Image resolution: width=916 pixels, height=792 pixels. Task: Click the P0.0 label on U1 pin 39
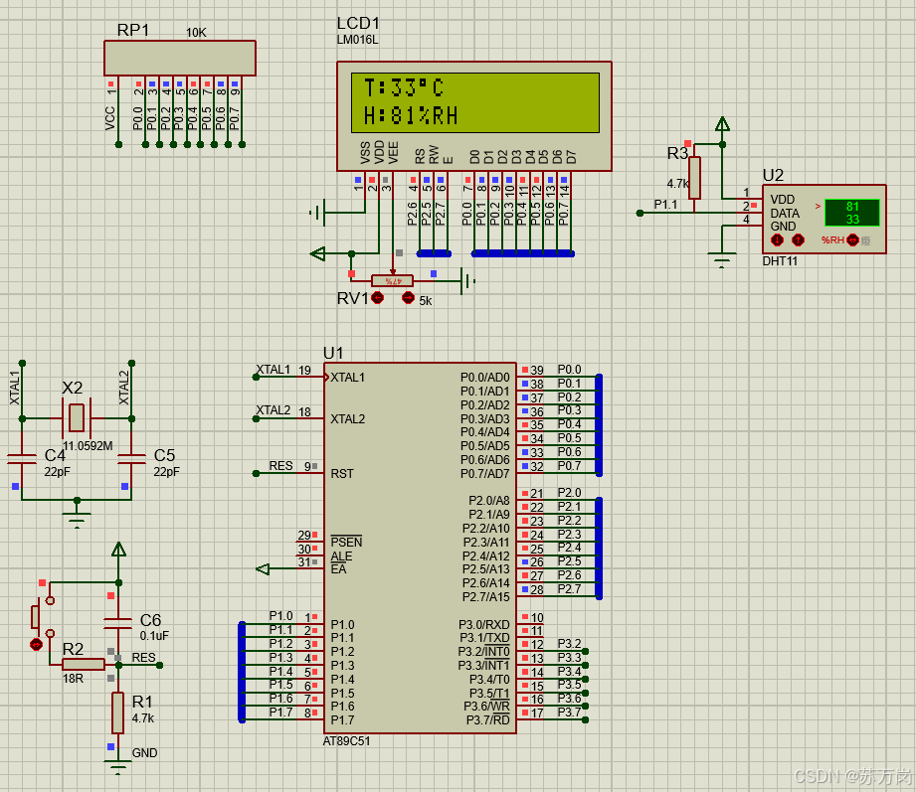click(569, 370)
